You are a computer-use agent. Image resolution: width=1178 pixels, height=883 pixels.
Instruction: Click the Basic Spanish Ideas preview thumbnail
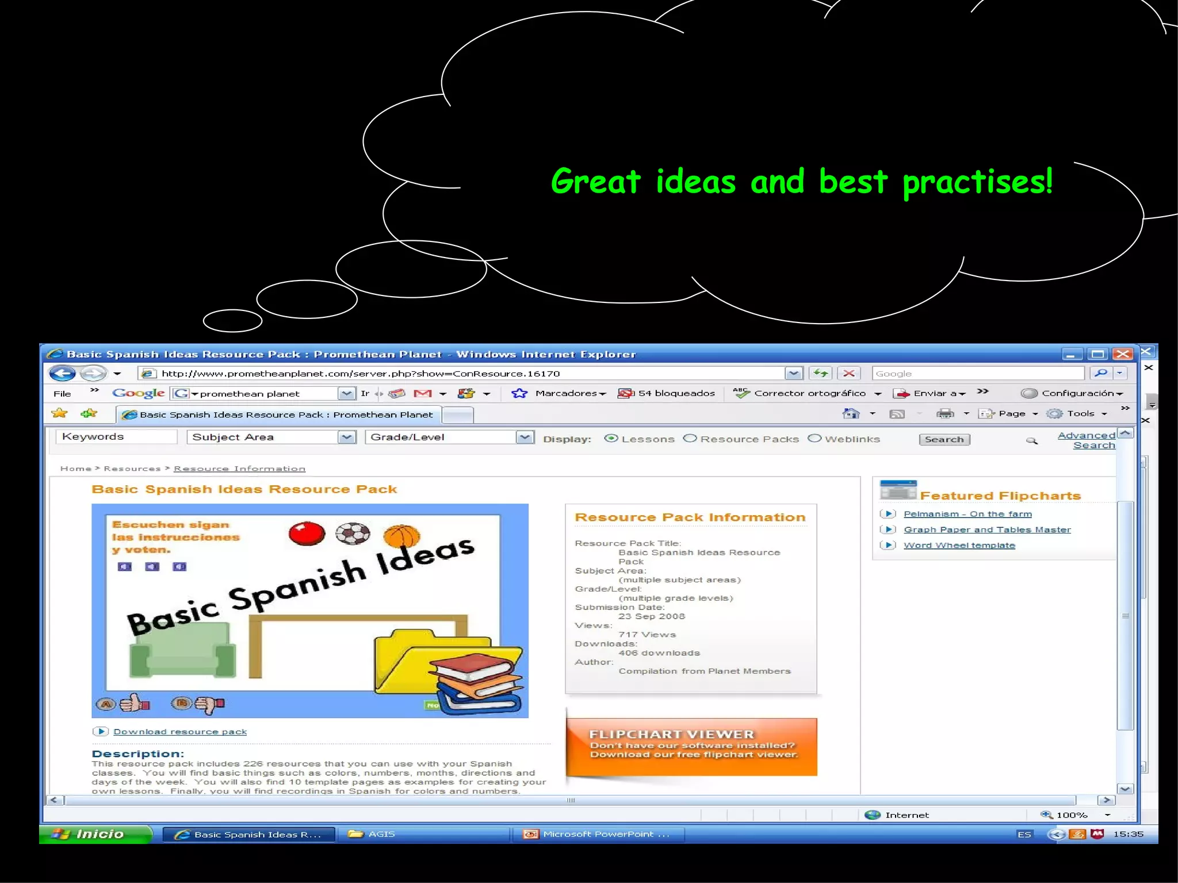point(310,611)
